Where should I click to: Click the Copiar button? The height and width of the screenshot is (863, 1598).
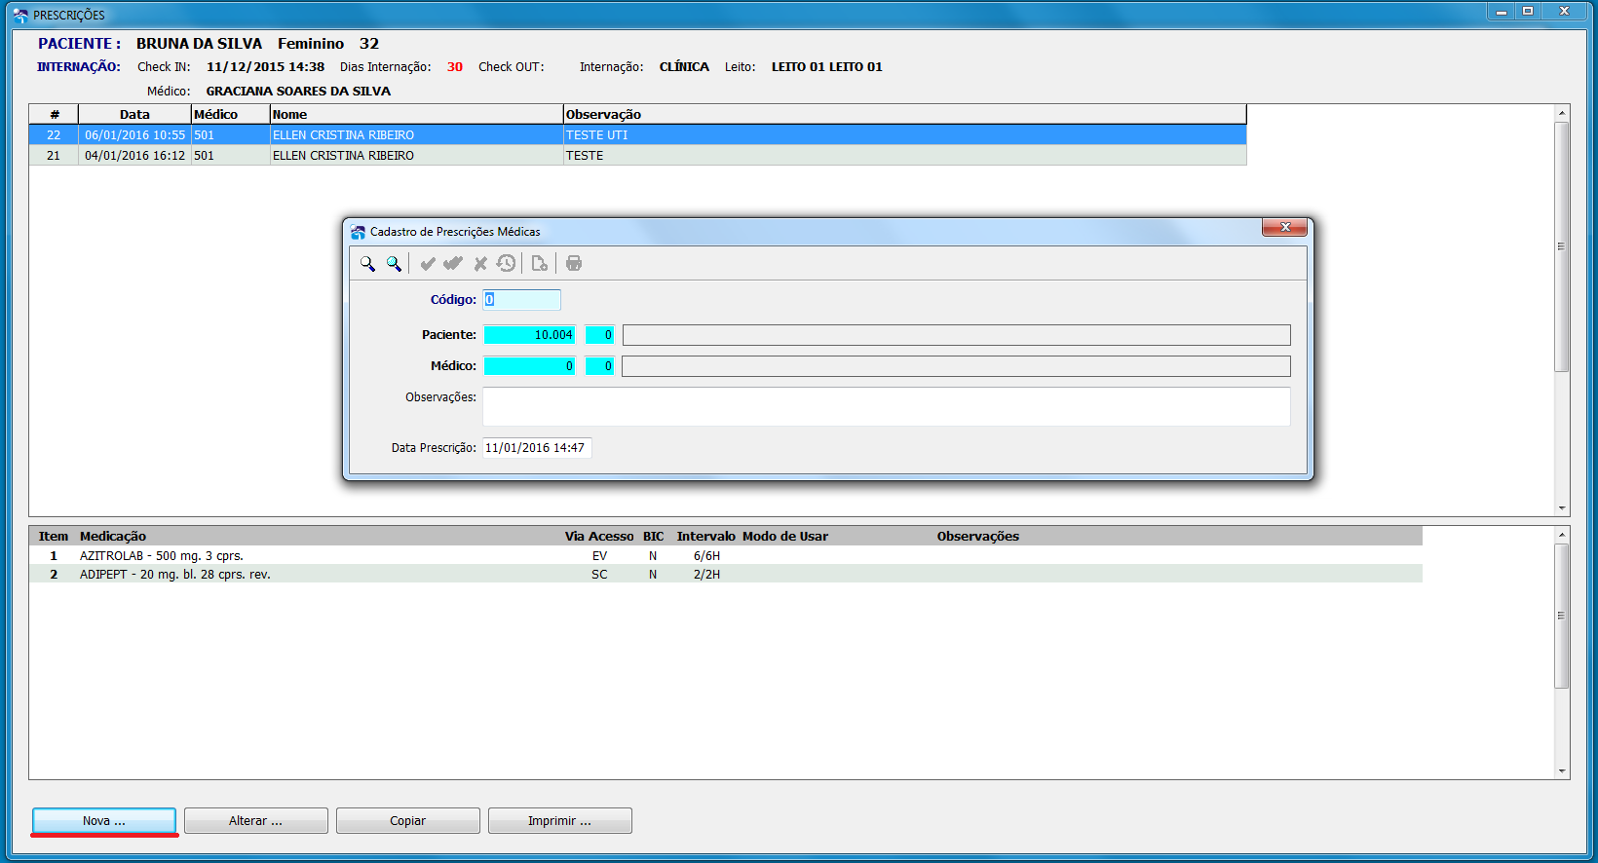(x=407, y=821)
